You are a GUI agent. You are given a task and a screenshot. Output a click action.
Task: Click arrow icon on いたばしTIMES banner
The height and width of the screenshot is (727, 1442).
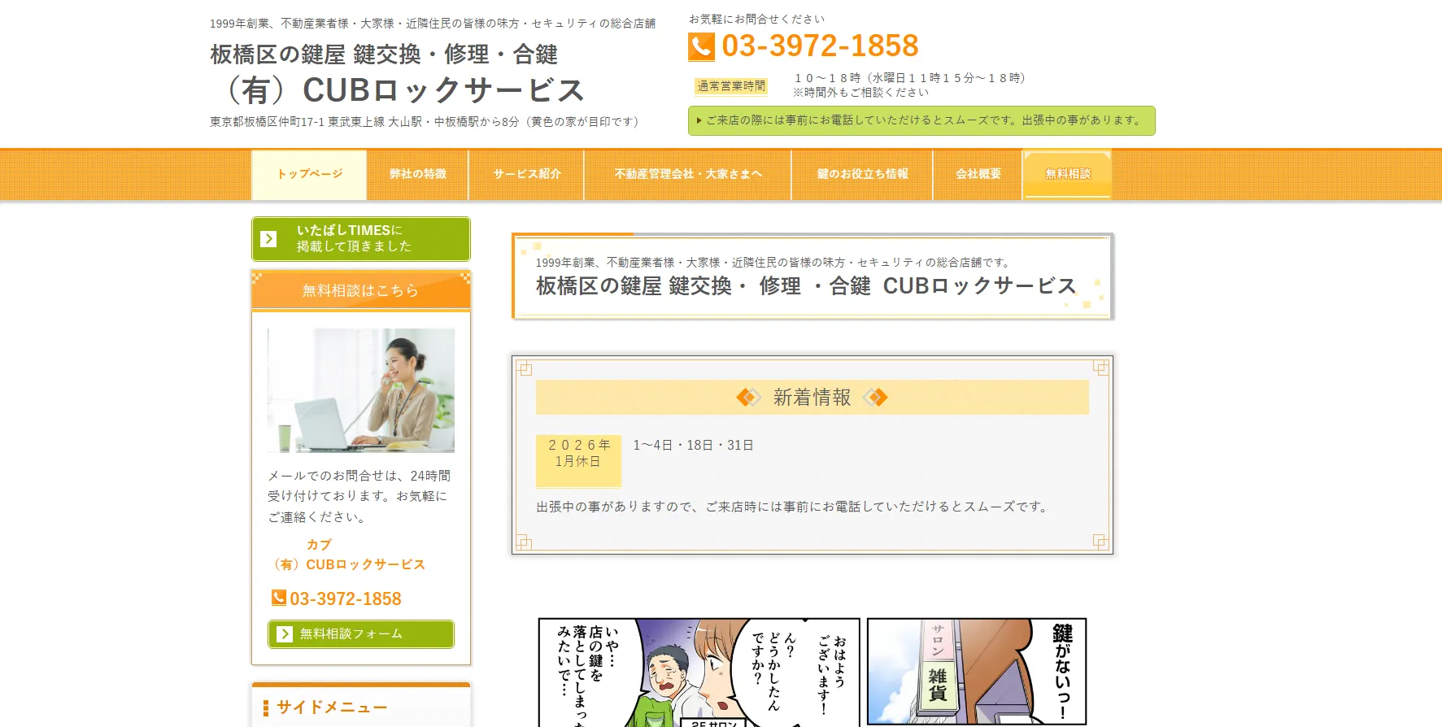point(268,238)
